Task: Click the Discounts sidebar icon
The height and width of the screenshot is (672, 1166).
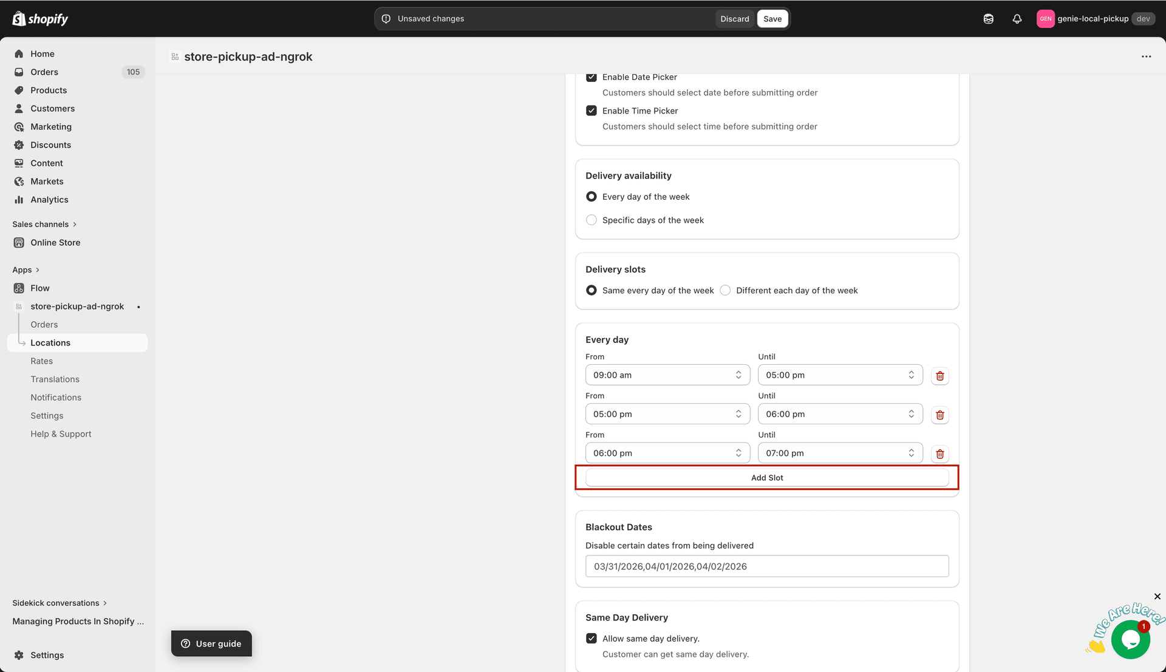Action: click(x=19, y=145)
